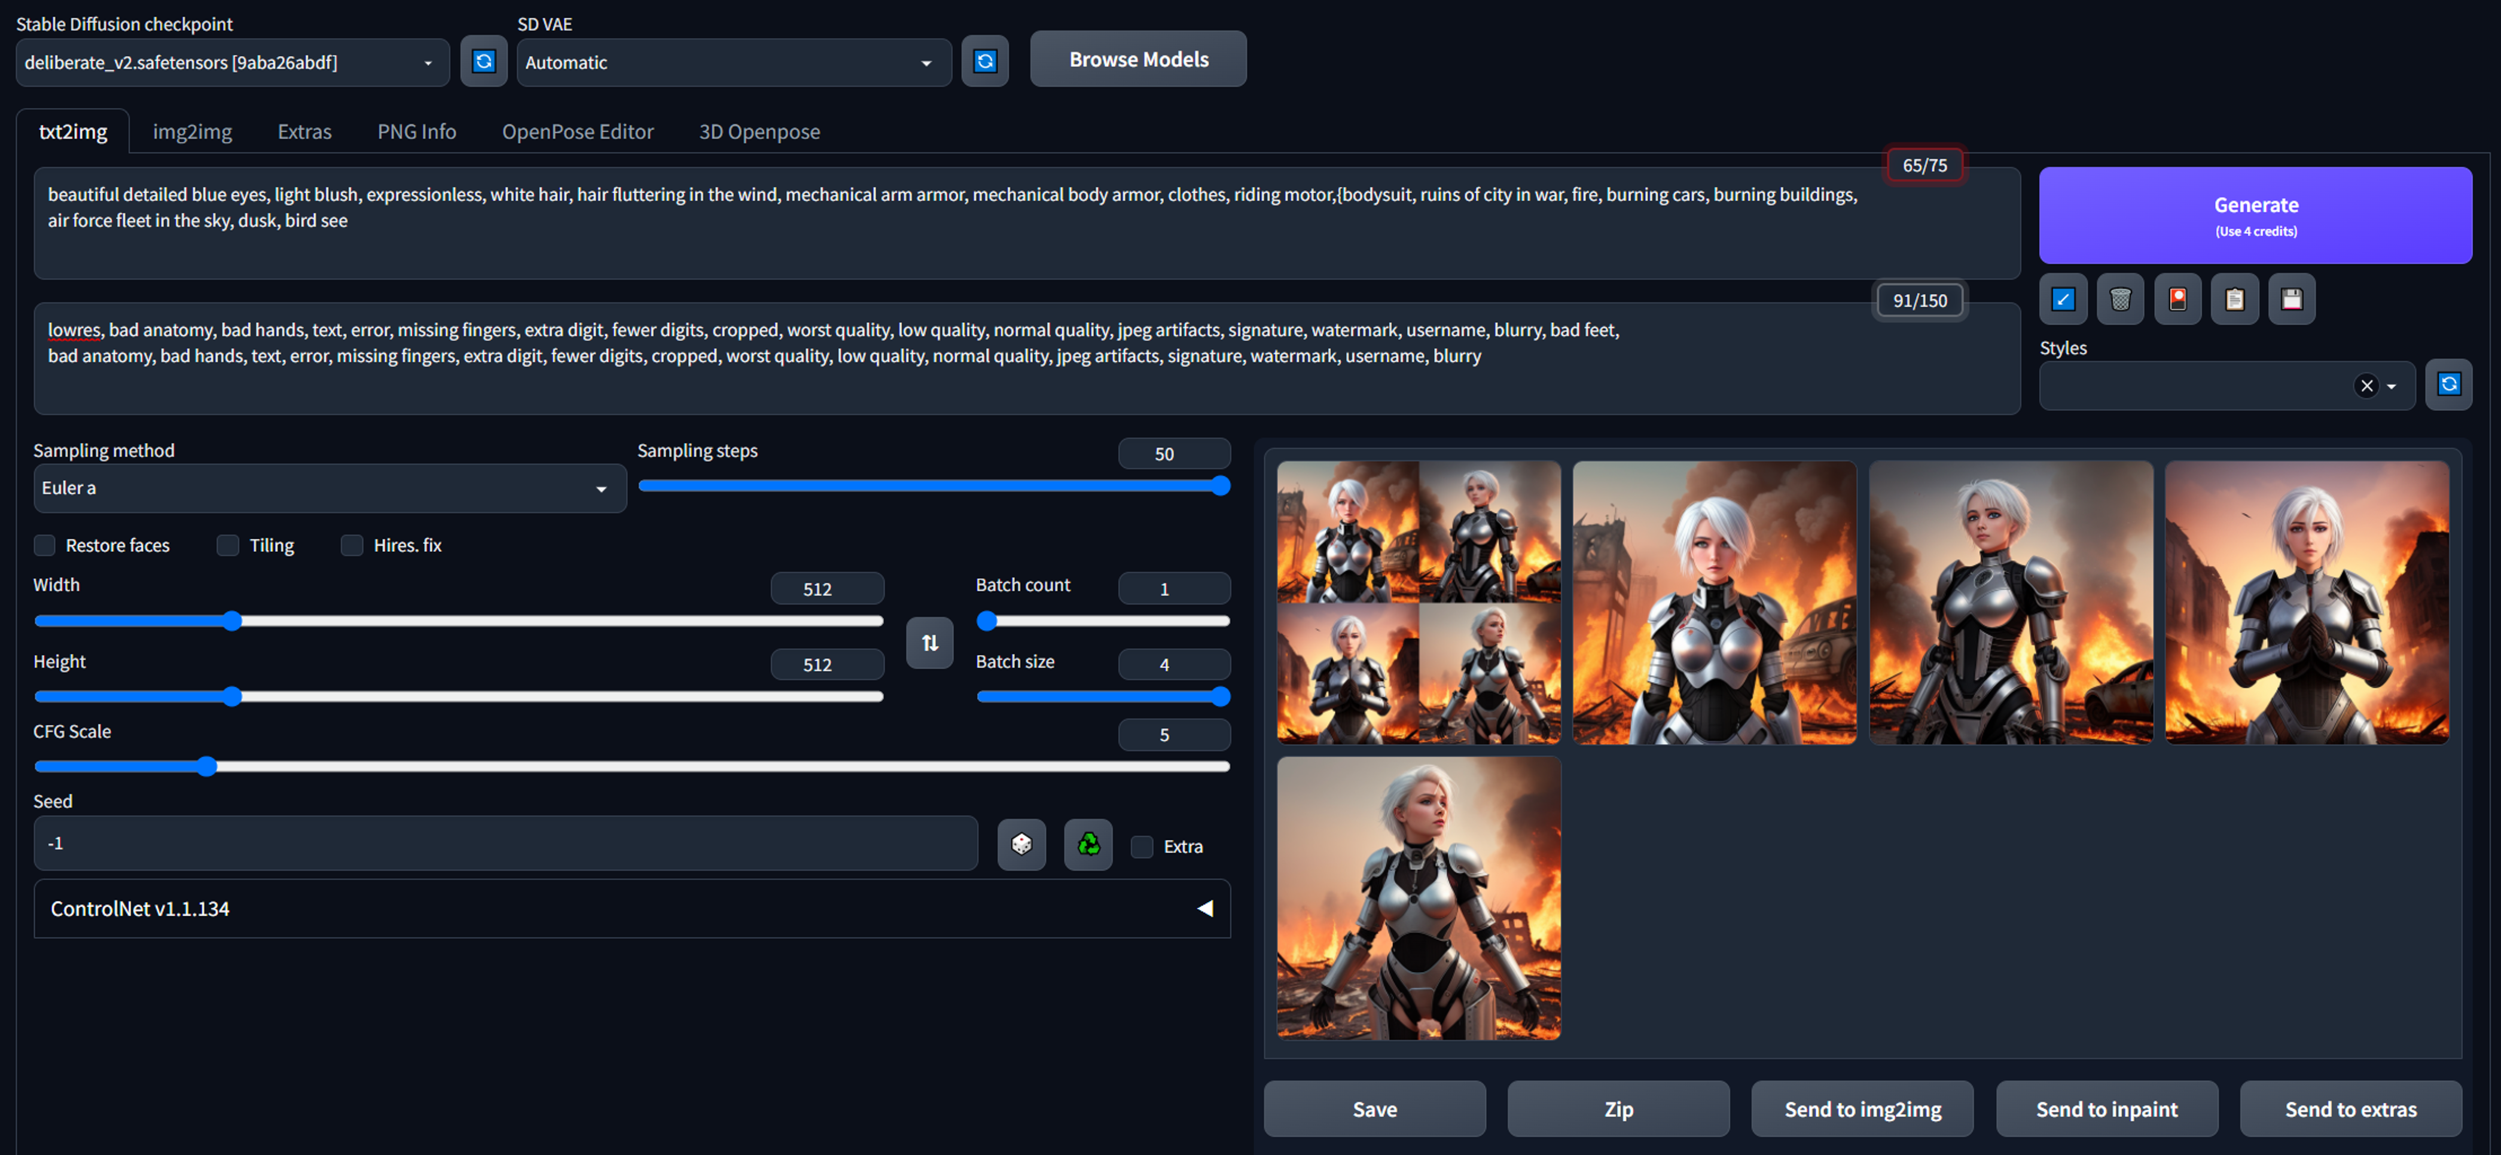The width and height of the screenshot is (2501, 1155).
Task: Reuse last seed with recycle icon
Action: point(1088,844)
